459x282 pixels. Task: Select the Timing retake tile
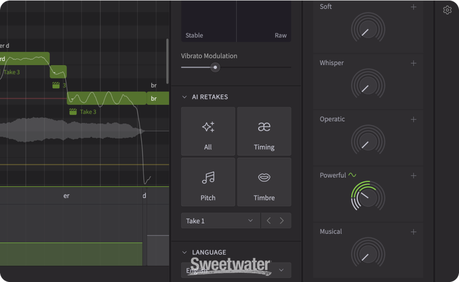(x=264, y=131)
